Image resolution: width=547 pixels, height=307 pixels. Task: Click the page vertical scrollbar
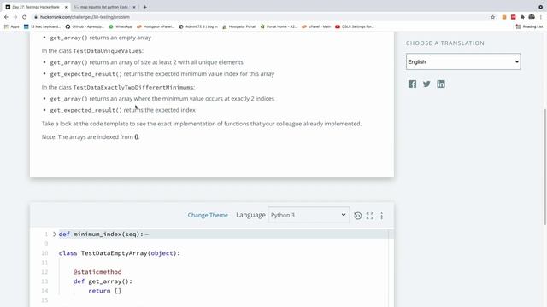click(x=544, y=167)
